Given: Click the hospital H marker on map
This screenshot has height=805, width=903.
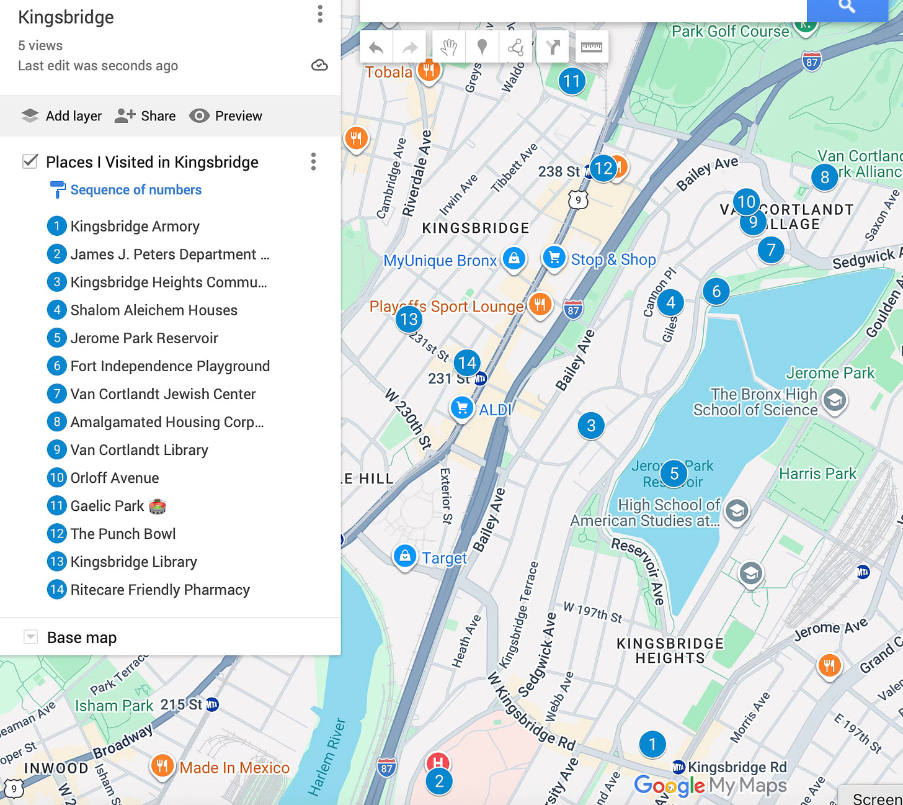Looking at the screenshot, I should (438, 761).
